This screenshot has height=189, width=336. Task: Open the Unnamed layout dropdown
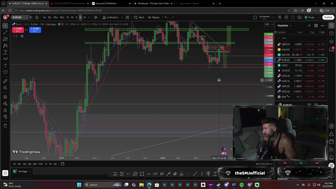(273, 17)
